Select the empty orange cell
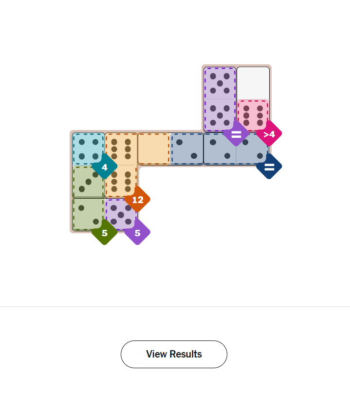 coord(154,149)
